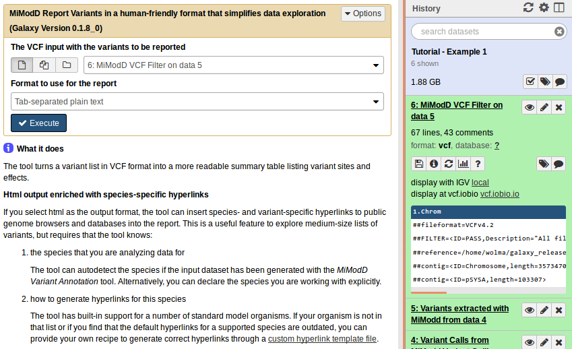Open history options gear menu

point(544,7)
